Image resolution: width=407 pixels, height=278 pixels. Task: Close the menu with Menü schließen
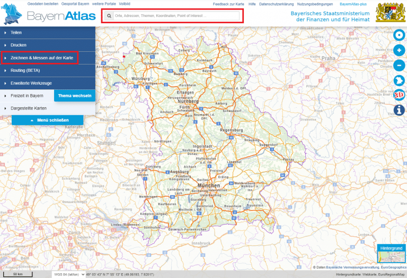[48, 120]
